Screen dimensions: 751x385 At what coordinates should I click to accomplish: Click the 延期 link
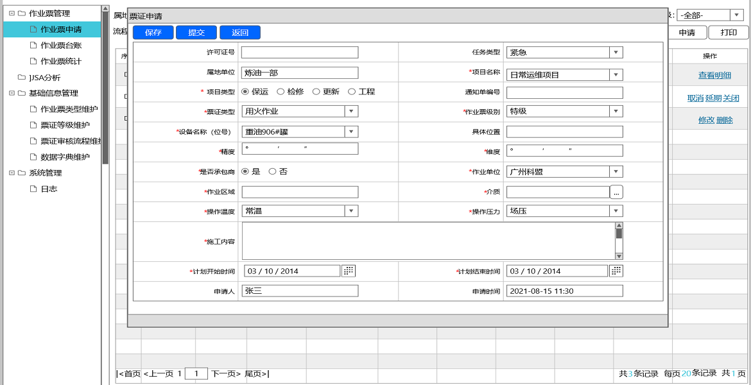pos(714,98)
